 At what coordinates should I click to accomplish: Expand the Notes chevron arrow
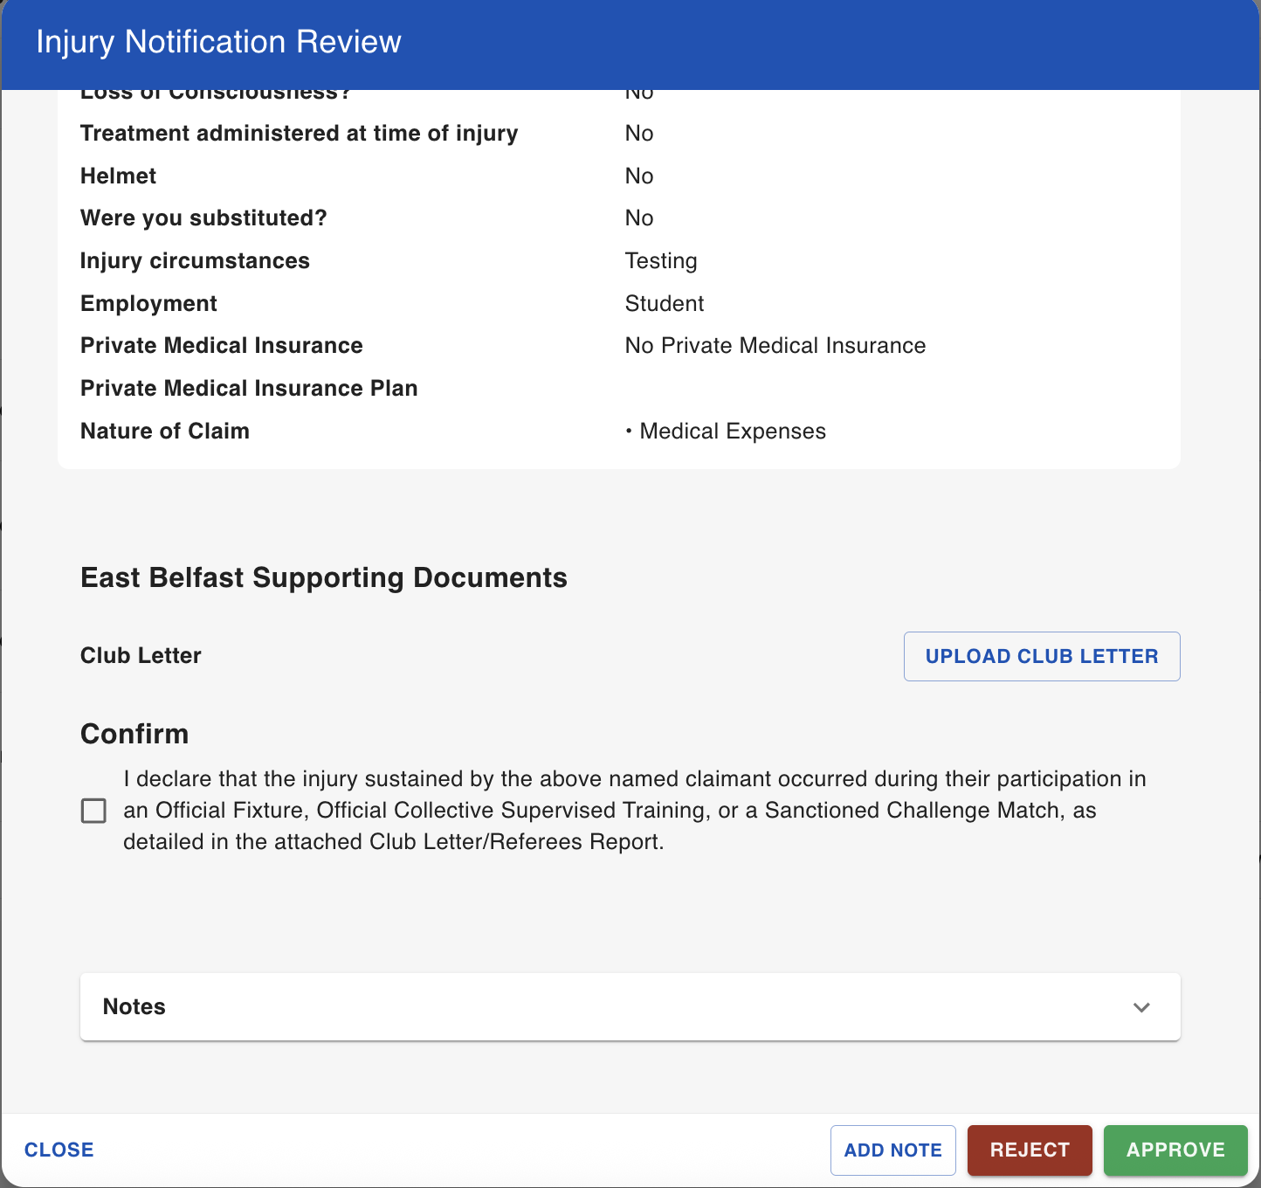tap(1141, 1007)
